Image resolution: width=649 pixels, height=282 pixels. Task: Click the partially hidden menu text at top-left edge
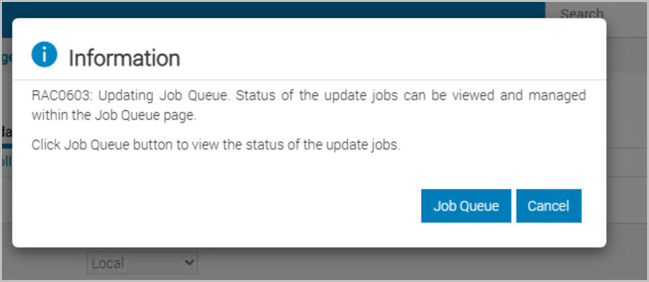[6, 57]
